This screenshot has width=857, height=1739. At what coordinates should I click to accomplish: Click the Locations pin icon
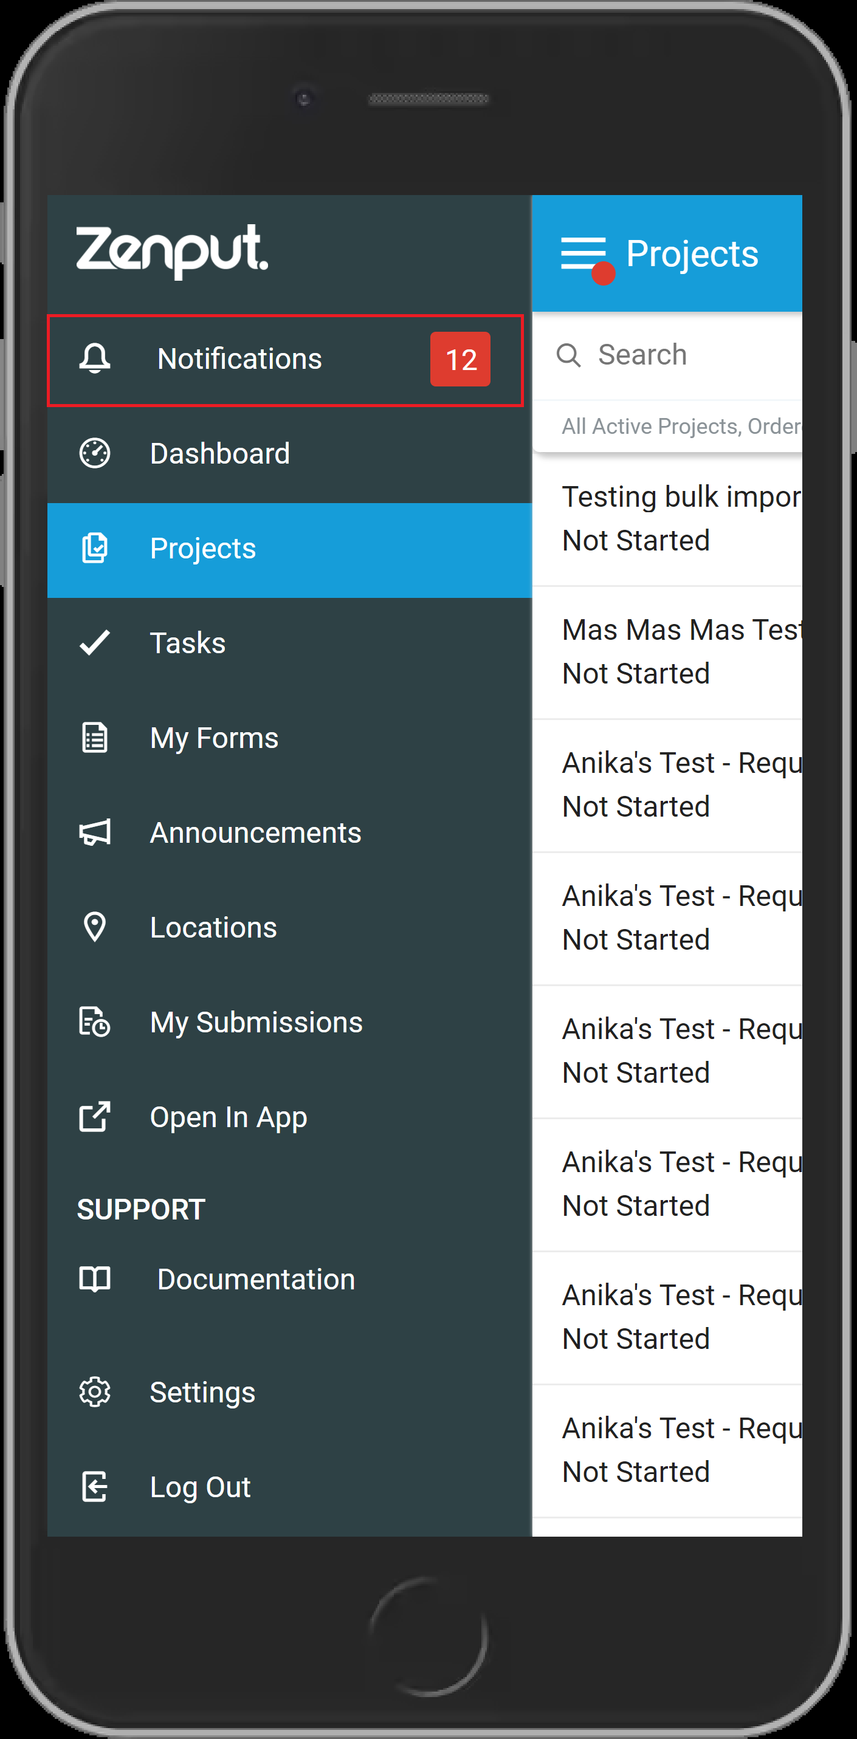click(x=95, y=927)
